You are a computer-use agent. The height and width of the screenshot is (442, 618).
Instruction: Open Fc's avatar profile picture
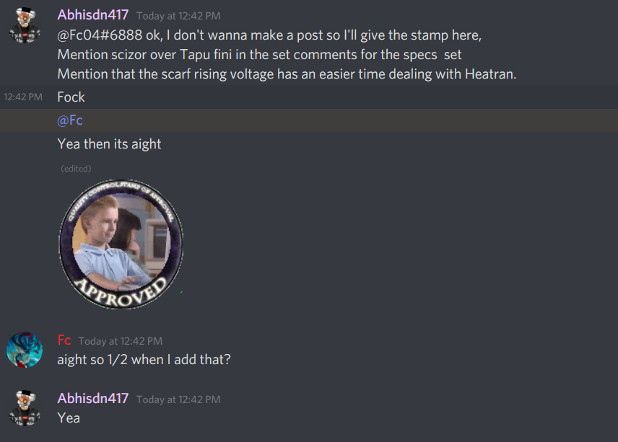[x=25, y=350]
